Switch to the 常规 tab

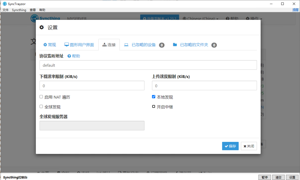50,45
